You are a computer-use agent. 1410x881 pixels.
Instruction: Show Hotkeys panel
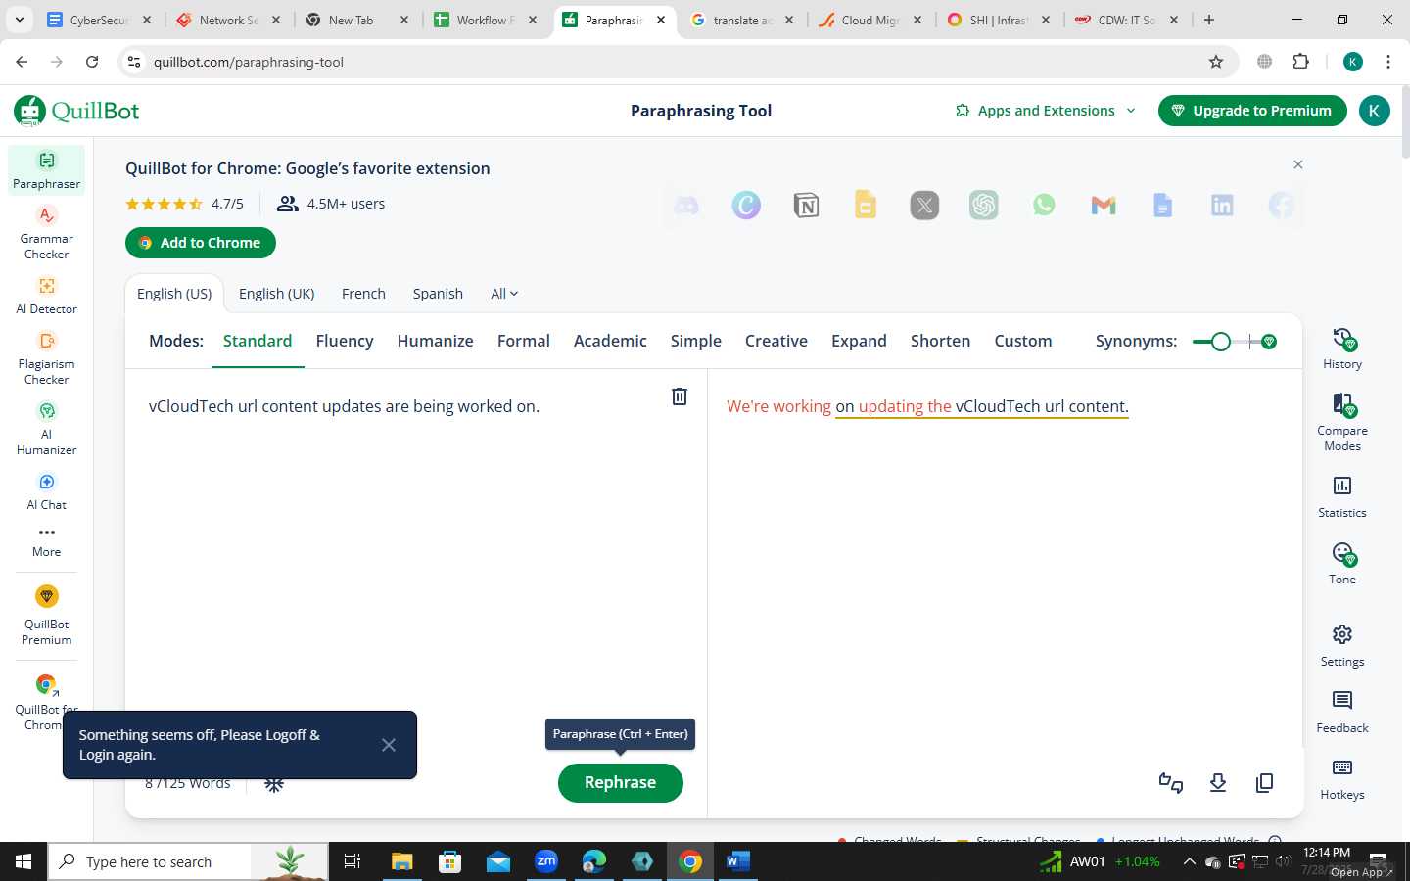(1342, 779)
